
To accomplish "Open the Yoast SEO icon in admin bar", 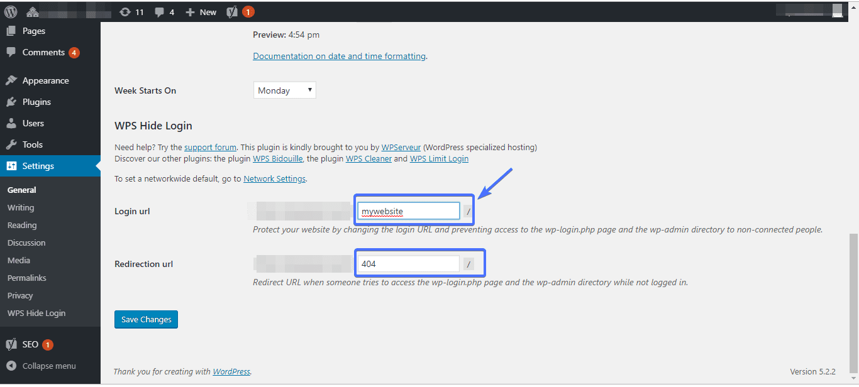I will click(233, 12).
